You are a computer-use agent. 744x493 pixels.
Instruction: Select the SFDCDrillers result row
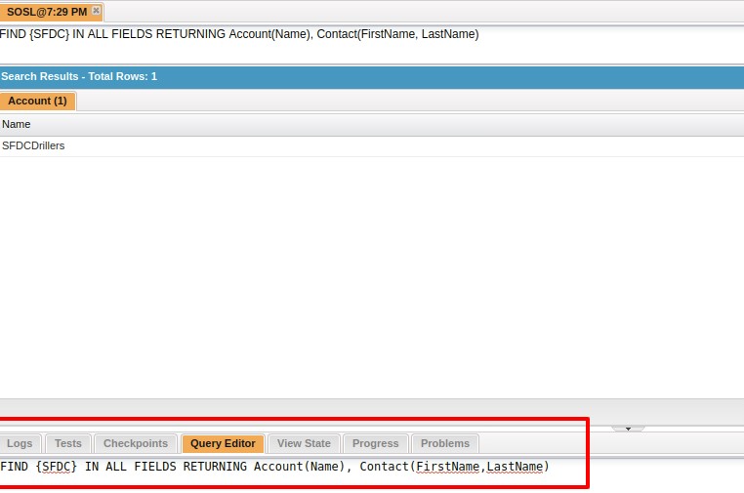[x=372, y=146]
